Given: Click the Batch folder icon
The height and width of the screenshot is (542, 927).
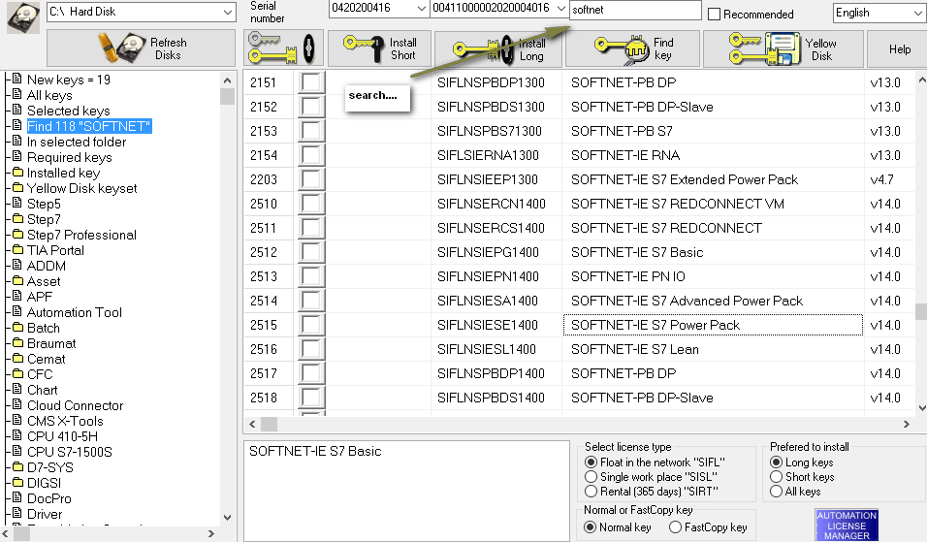Looking at the screenshot, I should point(17,327).
